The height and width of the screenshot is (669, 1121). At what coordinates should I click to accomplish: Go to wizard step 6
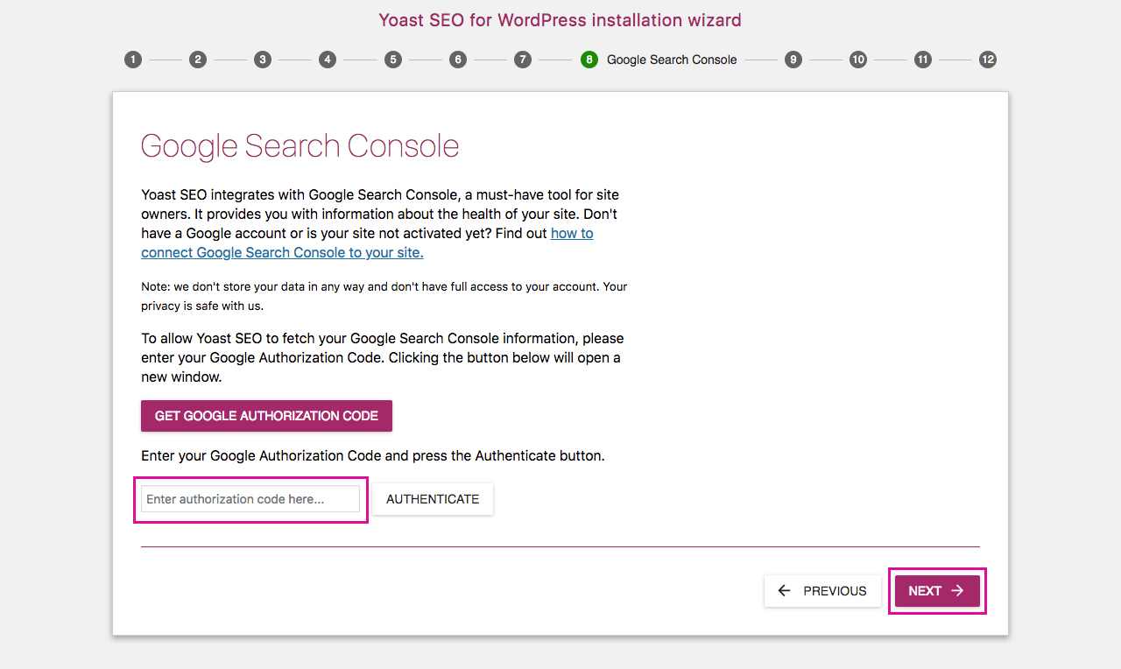click(x=458, y=60)
